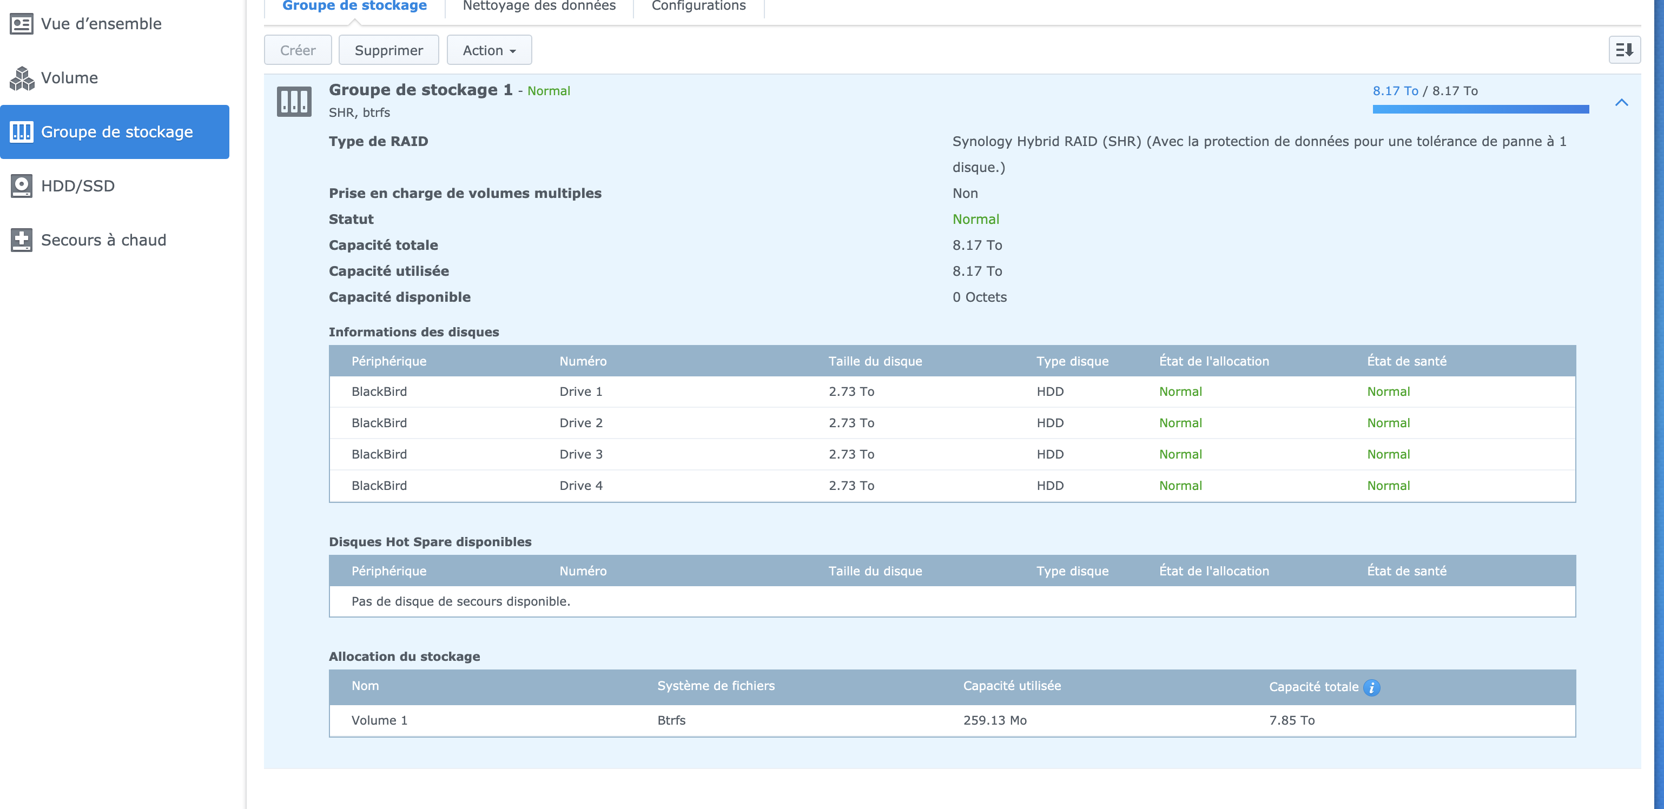
Task: Collapse Groupe de stockage 1 details
Action: click(x=1621, y=103)
